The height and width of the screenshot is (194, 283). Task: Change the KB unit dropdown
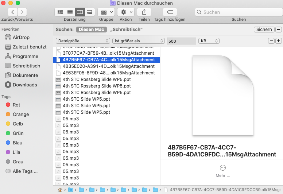[209, 41]
